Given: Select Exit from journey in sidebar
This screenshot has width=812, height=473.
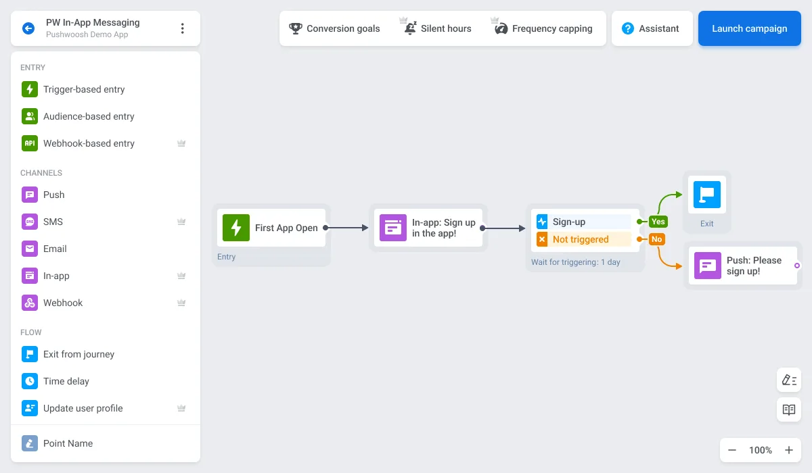Looking at the screenshot, I should pos(30,354).
